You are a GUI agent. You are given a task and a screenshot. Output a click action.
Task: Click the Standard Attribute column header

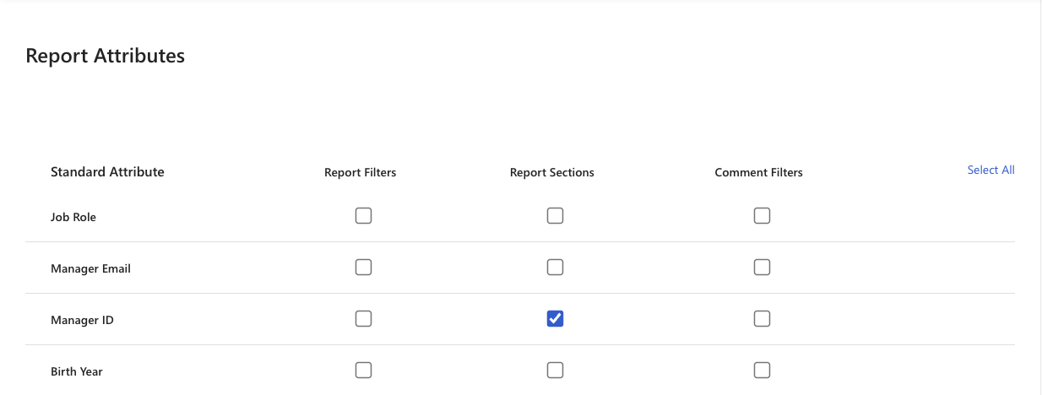pyautogui.click(x=107, y=172)
